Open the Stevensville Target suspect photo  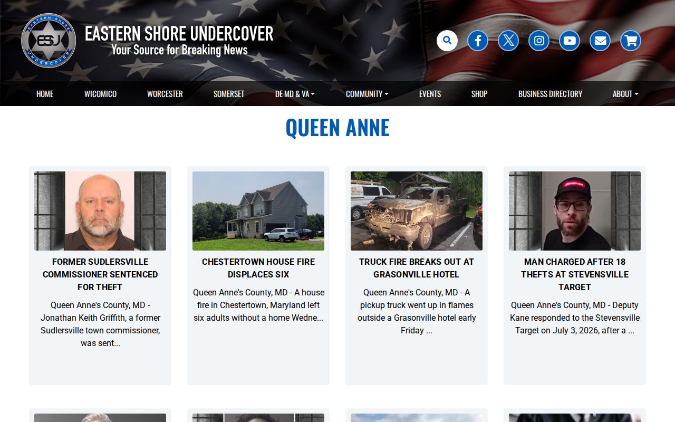pyautogui.click(x=575, y=211)
